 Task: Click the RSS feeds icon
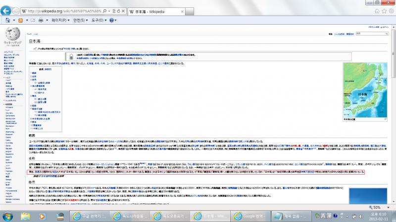pos(21,21)
